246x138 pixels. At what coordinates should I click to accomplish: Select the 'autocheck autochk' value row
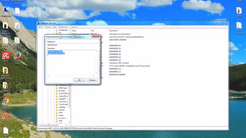click(126, 37)
